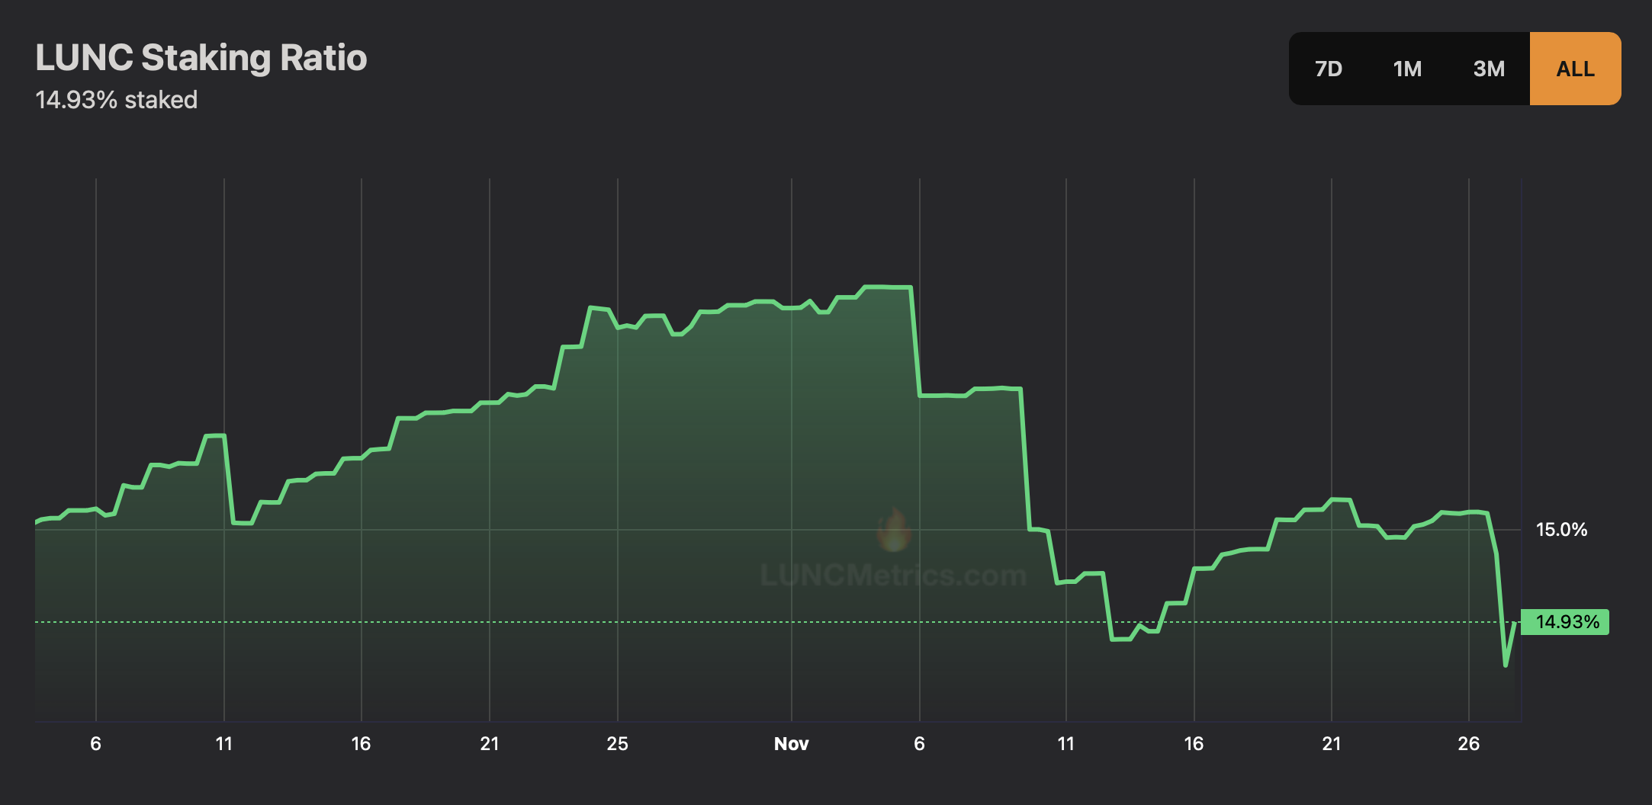Click the first 6 date axis label
Viewport: 1652px width, 805px height.
(x=95, y=744)
